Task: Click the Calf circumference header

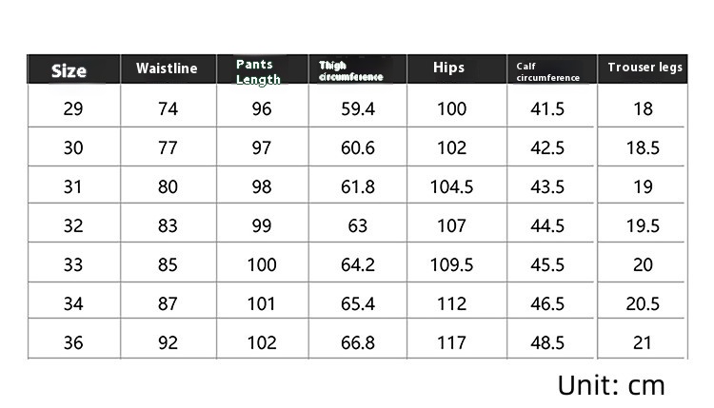Action: (x=547, y=72)
